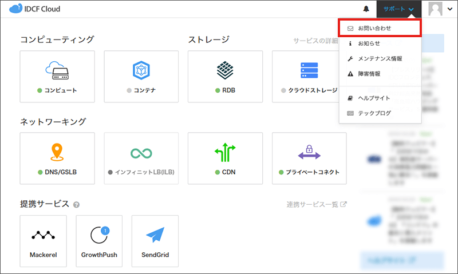Choose メンテナンス情報 in the menu

point(380,58)
